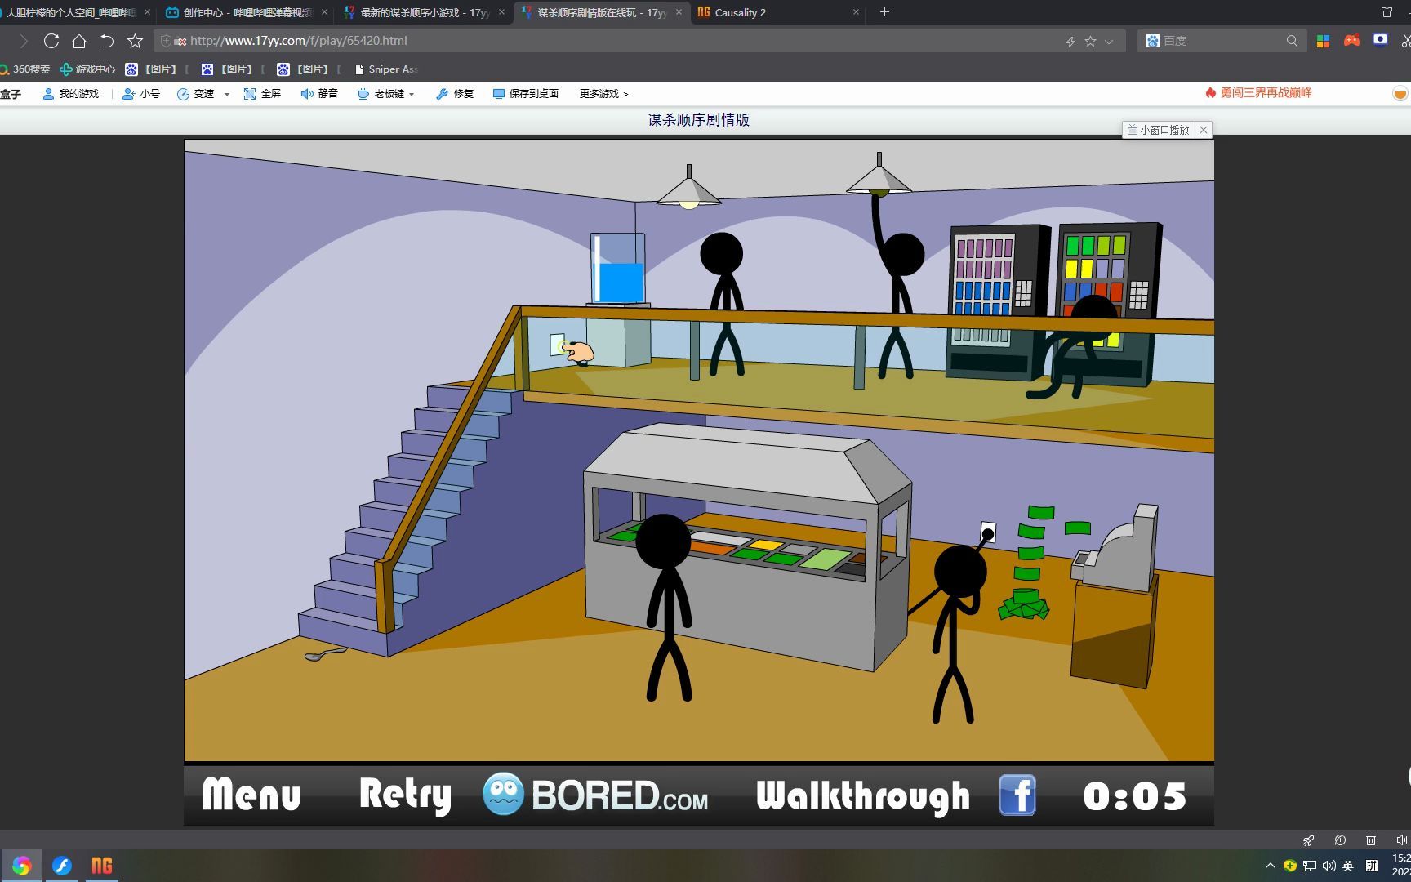This screenshot has height=882, width=1411.
Task: Click the 修复 repair tool
Action: (x=455, y=94)
